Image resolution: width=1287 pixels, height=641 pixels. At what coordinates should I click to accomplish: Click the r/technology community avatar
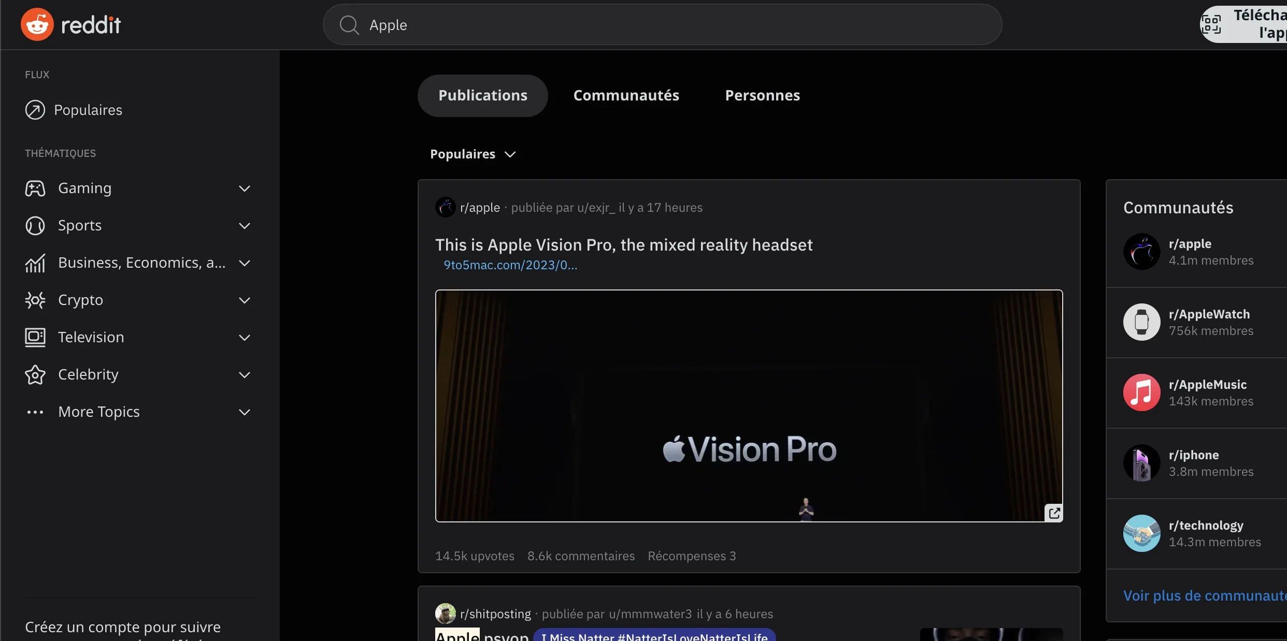tap(1141, 533)
